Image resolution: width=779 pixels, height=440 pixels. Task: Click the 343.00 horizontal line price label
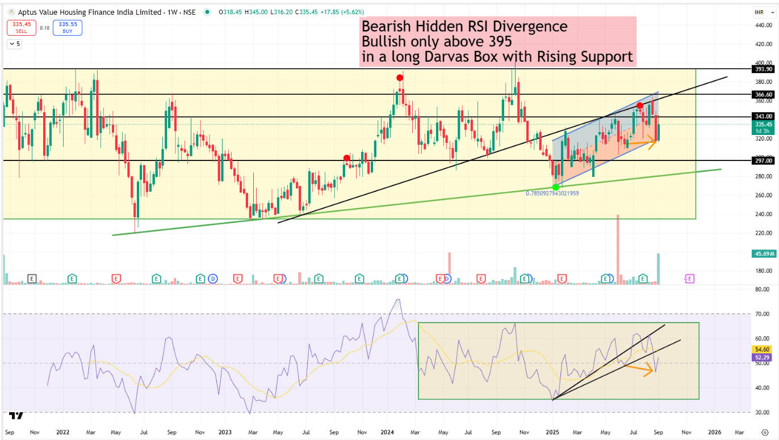pyautogui.click(x=764, y=116)
